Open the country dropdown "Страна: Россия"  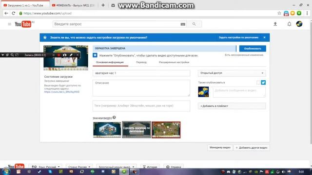pos(79,167)
